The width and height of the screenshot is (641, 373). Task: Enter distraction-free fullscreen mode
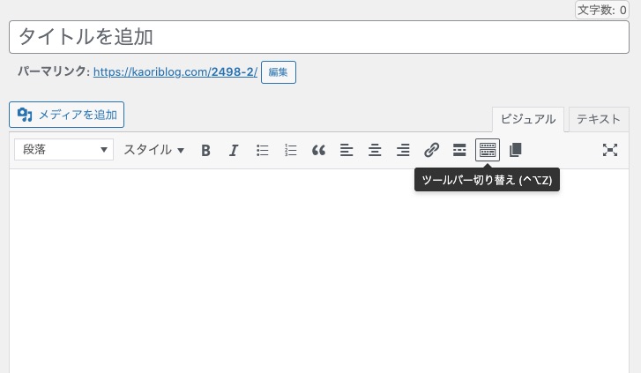click(610, 150)
